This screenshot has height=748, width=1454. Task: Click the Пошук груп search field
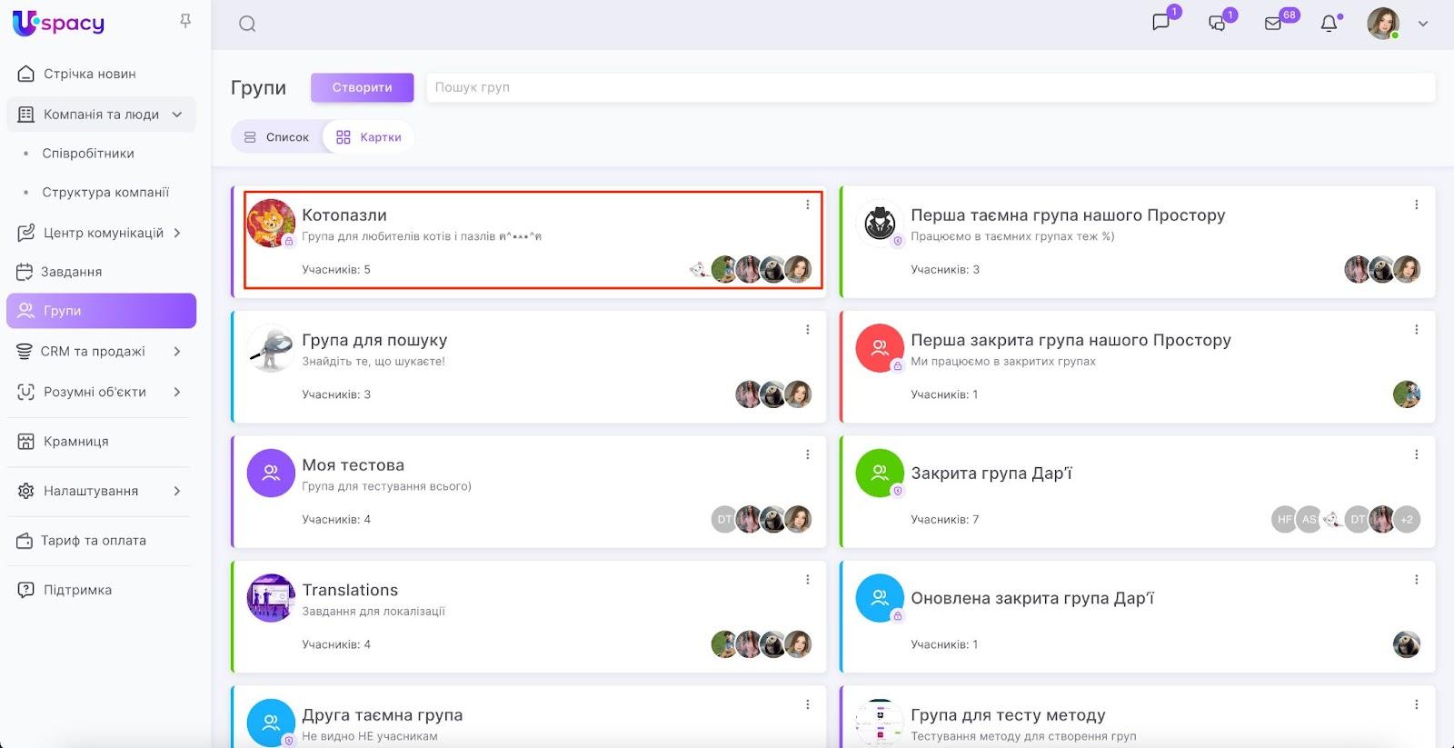coord(930,88)
